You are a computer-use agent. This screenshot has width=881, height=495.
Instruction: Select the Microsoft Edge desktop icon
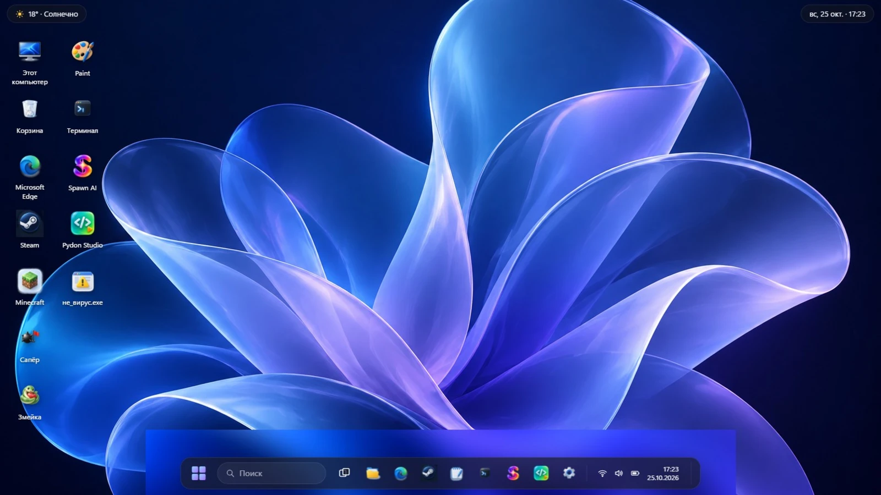(30, 177)
